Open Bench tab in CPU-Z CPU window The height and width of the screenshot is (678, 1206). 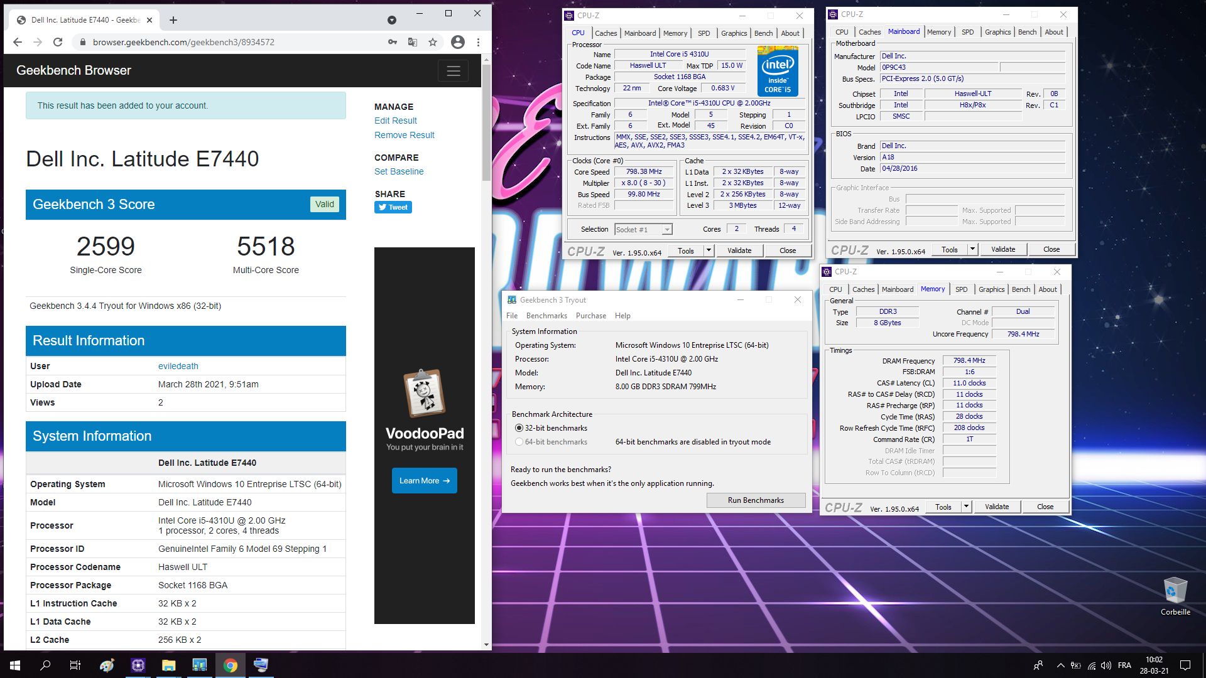763,33
